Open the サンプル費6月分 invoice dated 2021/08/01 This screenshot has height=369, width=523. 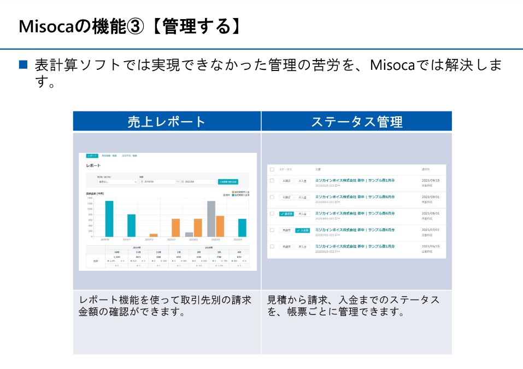pos(355,213)
